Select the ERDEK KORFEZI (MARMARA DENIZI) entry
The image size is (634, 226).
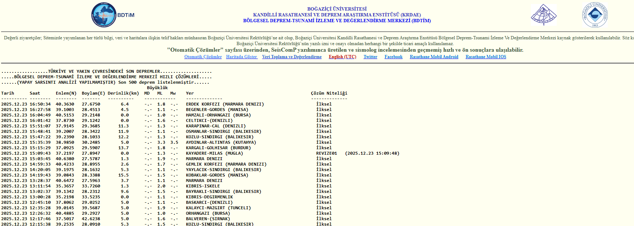click(x=225, y=104)
